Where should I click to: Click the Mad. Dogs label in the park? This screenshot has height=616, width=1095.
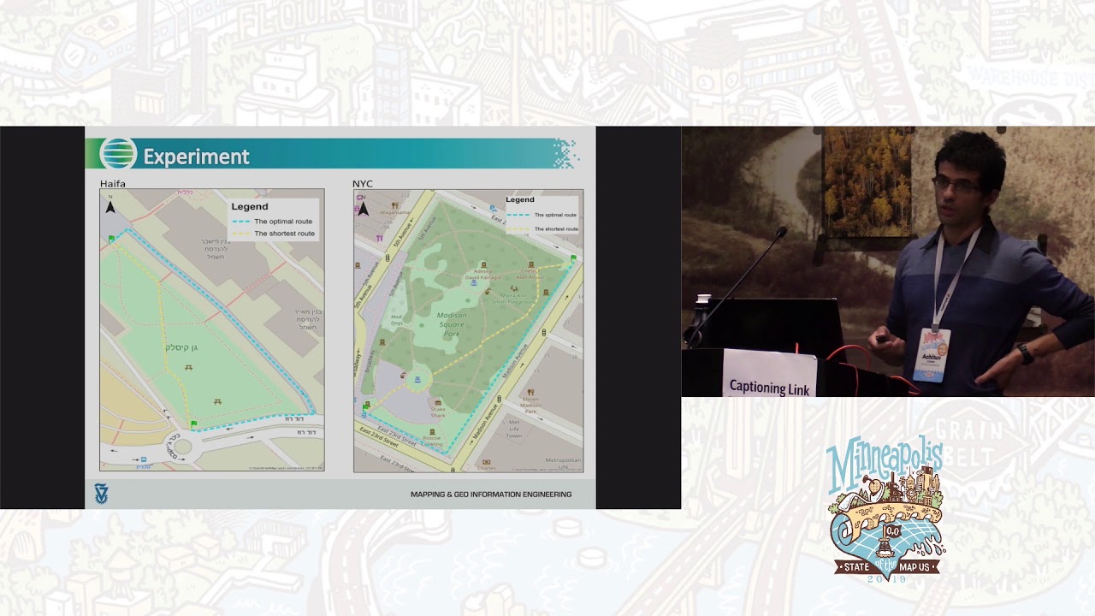pyautogui.click(x=397, y=322)
